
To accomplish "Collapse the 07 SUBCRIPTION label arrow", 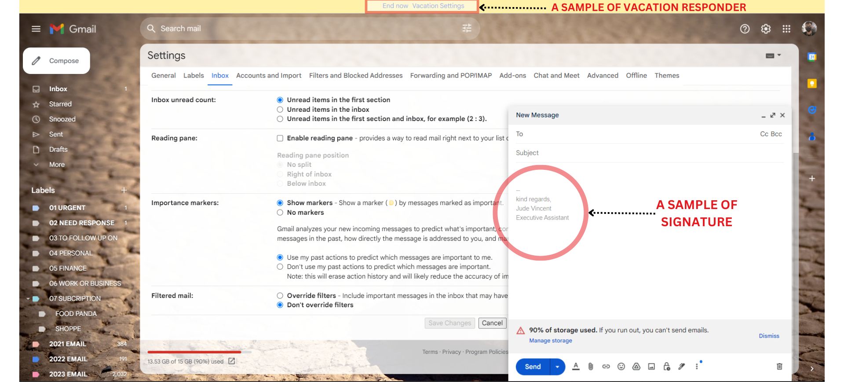I will click(28, 298).
